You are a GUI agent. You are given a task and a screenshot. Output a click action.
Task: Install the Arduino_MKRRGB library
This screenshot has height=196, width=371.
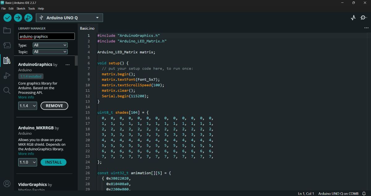click(53, 162)
